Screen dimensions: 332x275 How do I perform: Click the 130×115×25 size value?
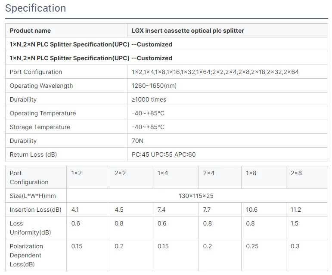tap(196, 196)
